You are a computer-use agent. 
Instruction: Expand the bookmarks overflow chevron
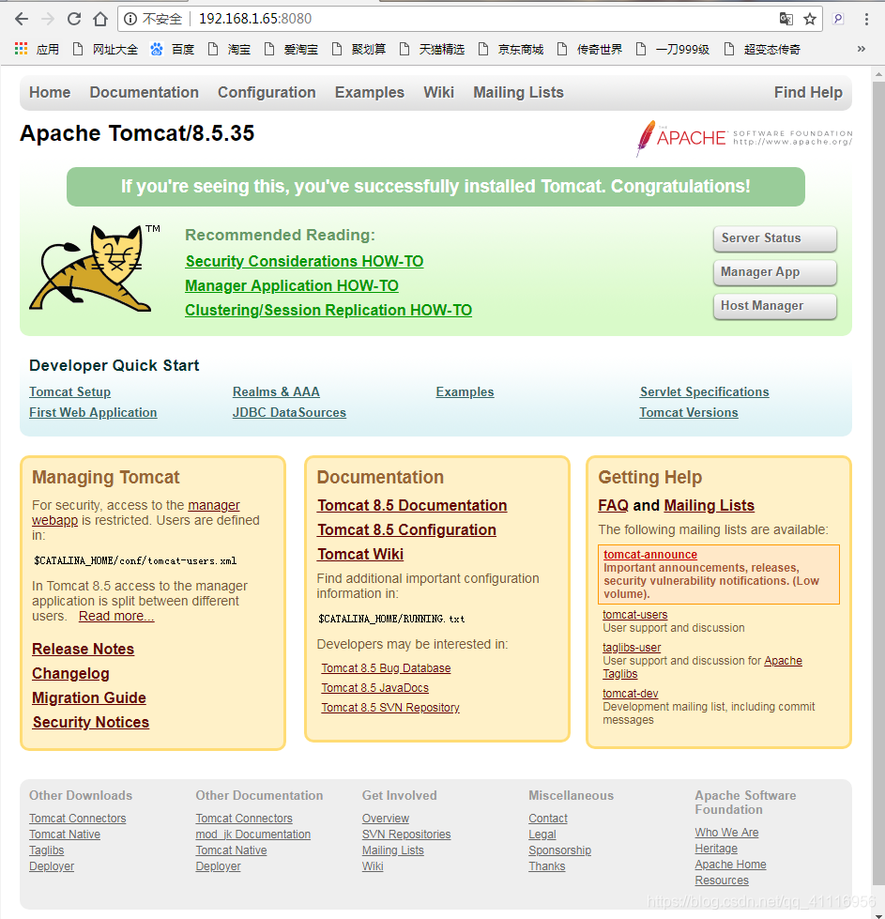(x=861, y=49)
